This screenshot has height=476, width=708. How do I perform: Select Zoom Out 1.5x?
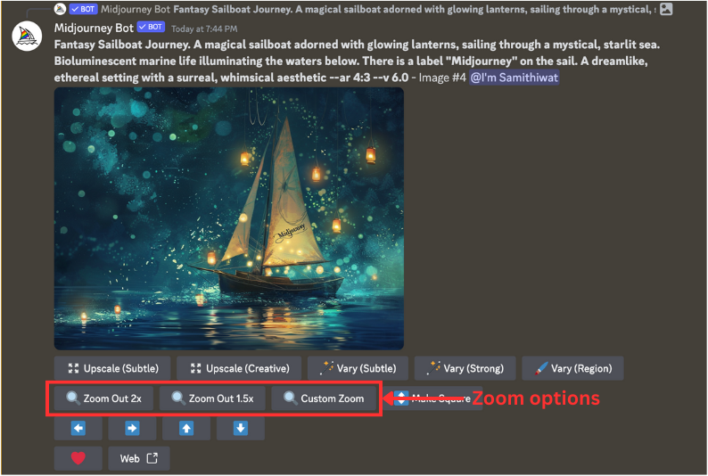pos(212,398)
